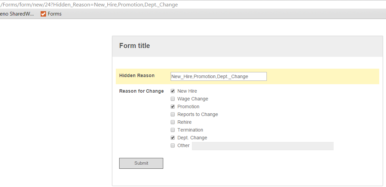Focus the Hidden Reason text field
Viewport: 386px width, 187px height.
(219, 76)
